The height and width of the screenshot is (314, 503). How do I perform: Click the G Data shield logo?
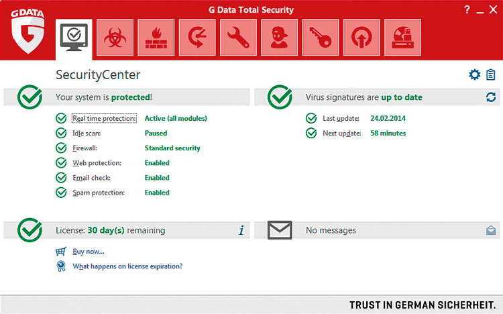(x=27, y=31)
